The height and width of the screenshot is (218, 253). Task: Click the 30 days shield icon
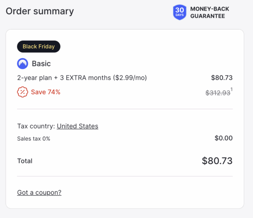(x=180, y=12)
